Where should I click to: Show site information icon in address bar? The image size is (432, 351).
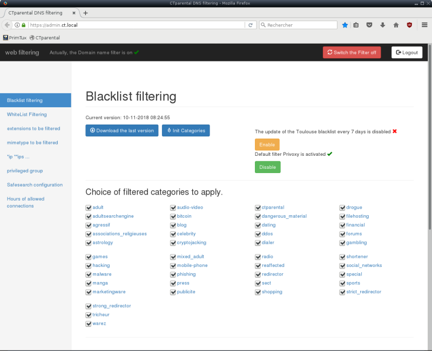[17, 25]
